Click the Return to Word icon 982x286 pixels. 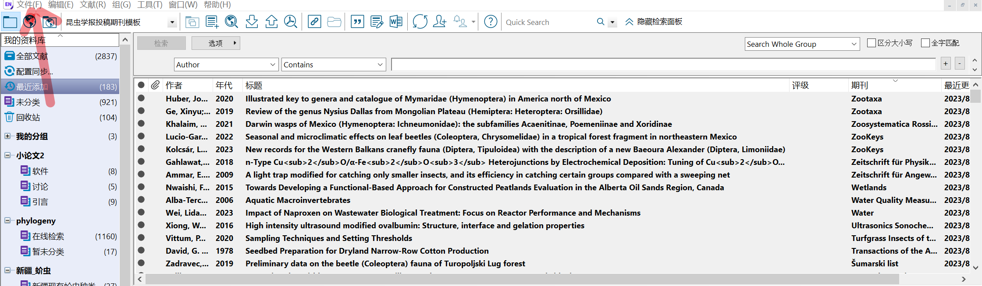click(x=396, y=22)
